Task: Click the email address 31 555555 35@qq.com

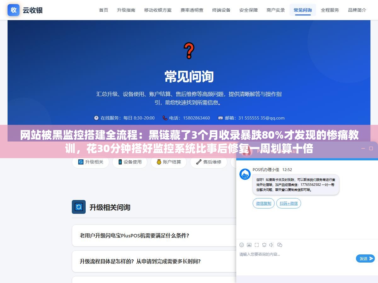Action: tap(261, 118)
